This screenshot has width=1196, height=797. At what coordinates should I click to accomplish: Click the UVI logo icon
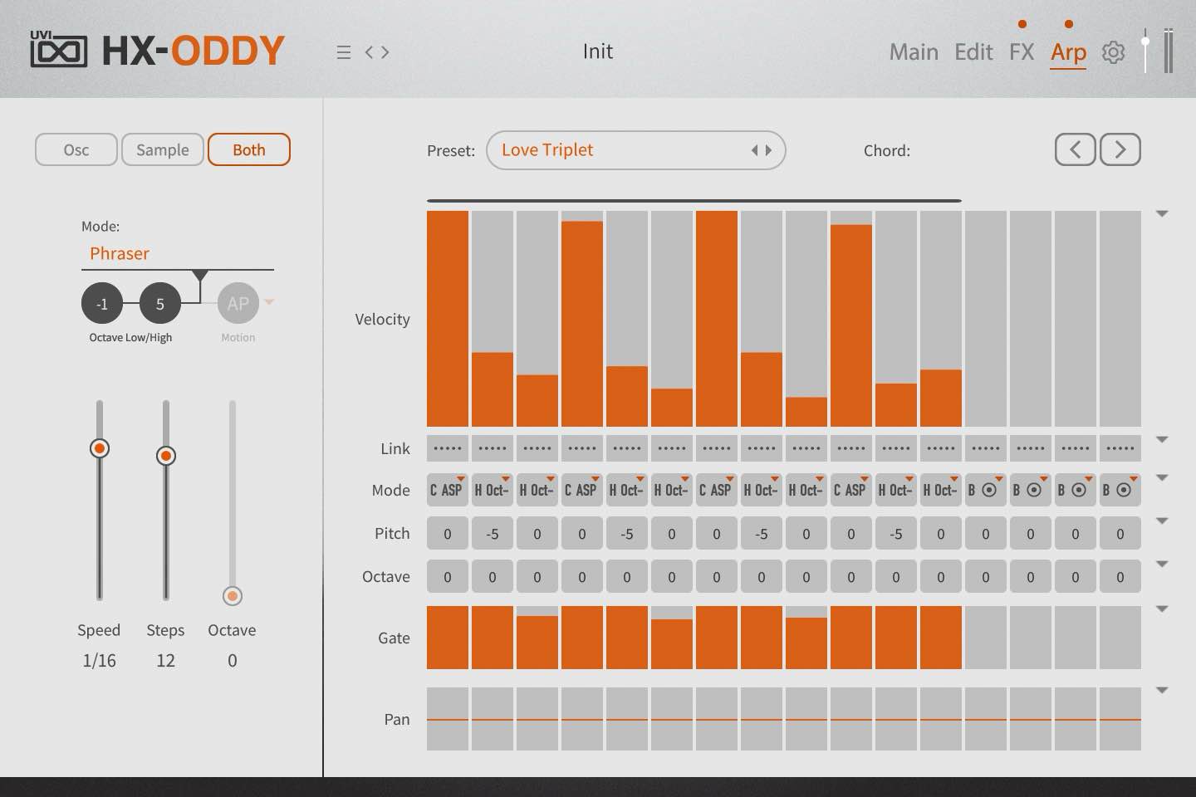point(58,51)
